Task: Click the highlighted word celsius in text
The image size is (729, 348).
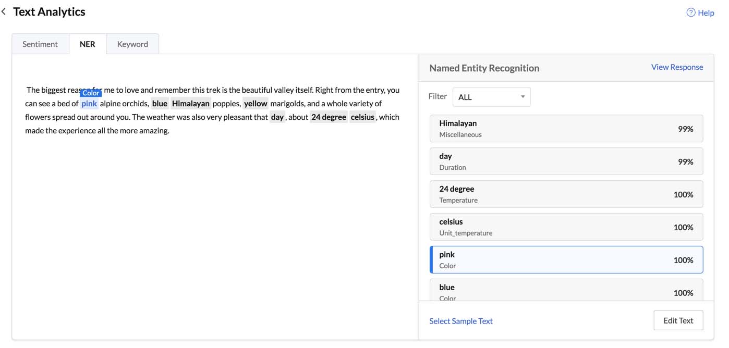Action: (362, 117)
